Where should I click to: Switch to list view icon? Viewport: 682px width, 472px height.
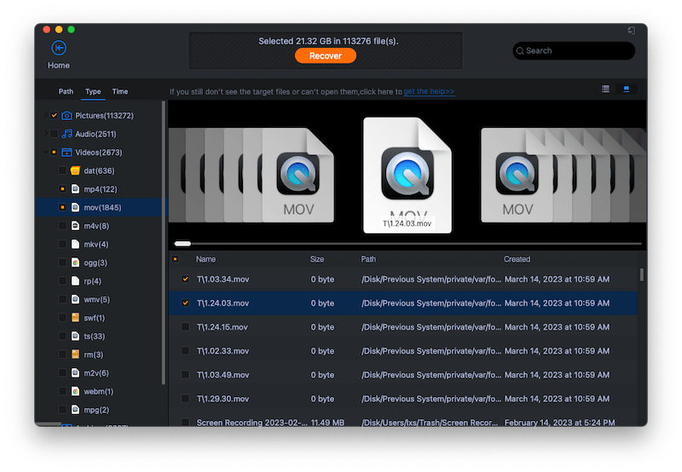(605, 89)
